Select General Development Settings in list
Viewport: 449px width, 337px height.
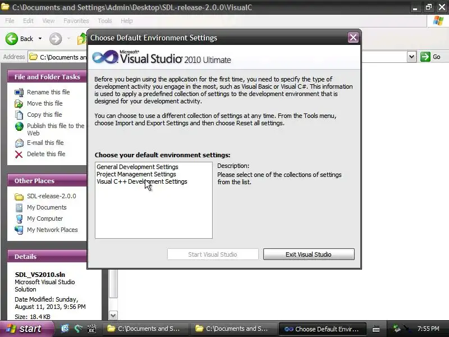point(138,167)
